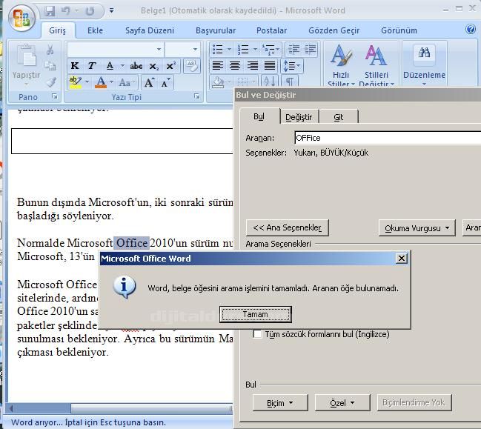481x429 pixels.
Task: Clear formatting with eraser icon
Action: click(x=192, y=66)
